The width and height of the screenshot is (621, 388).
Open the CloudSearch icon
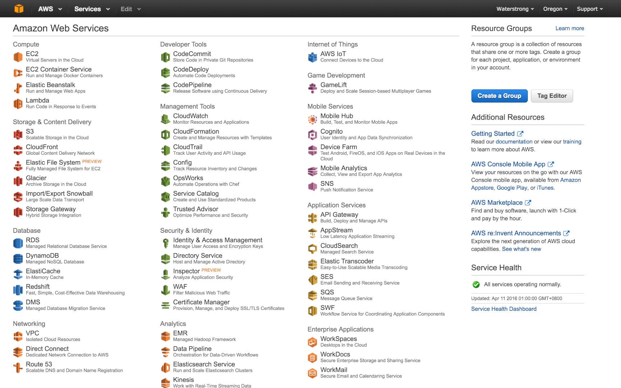[x=313, y=249]
